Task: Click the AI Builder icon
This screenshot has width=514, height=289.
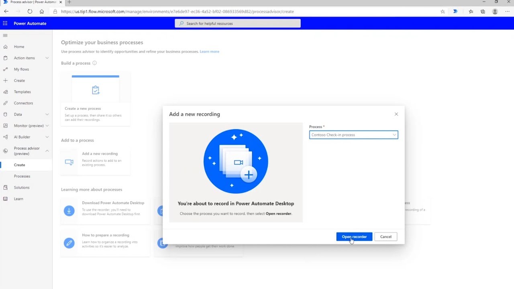Action: tap(5, 137)
